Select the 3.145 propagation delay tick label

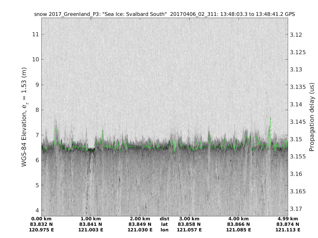(x=298, y=122)
